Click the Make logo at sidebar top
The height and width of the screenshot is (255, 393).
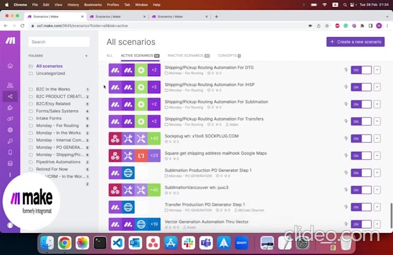point(10,40)
